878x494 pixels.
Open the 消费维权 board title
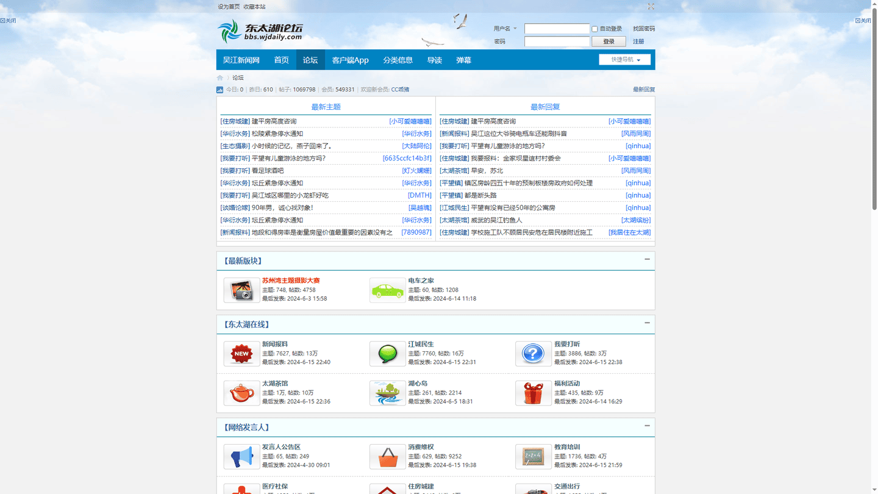coord(421,447)
